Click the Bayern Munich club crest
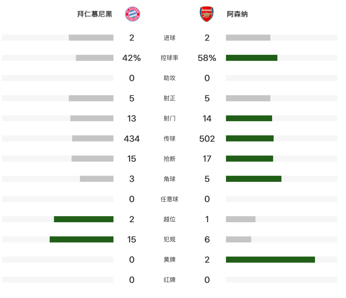The height and width of the screenshot is (298, 346). click(x=132, y=14)
